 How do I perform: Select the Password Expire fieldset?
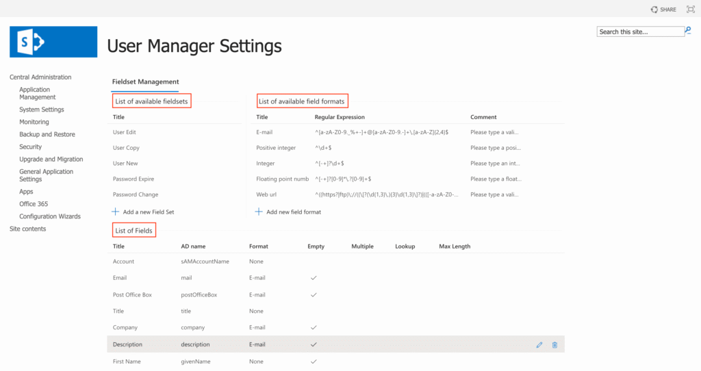pos(133,179)
